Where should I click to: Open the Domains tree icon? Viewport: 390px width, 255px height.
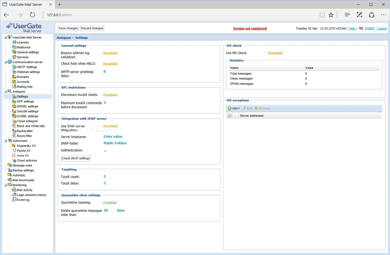pos(14,77)
